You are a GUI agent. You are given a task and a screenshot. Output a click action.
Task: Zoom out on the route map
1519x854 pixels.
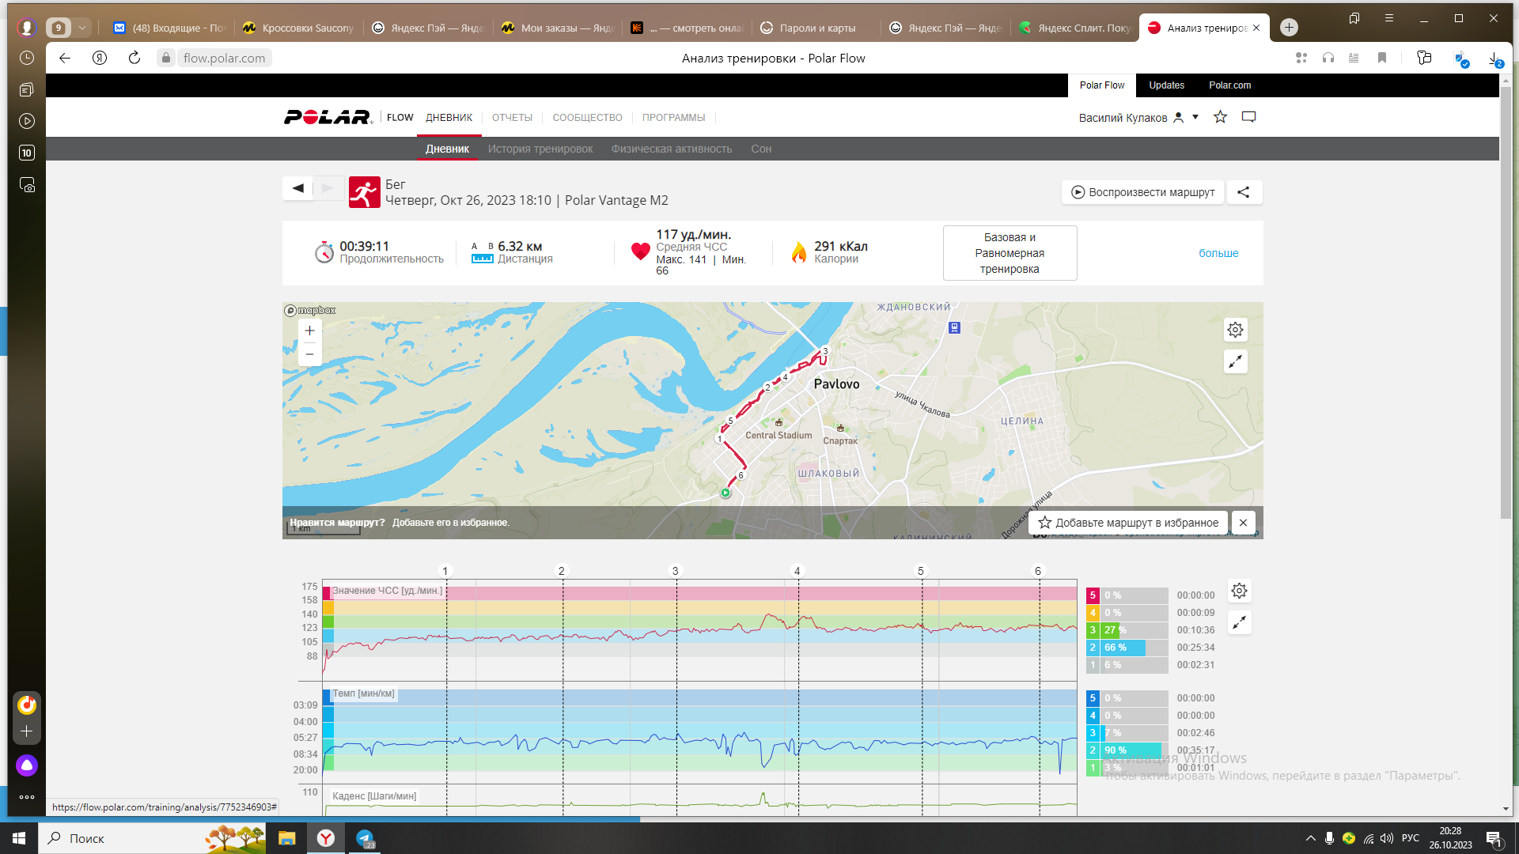tap(310, 354)
